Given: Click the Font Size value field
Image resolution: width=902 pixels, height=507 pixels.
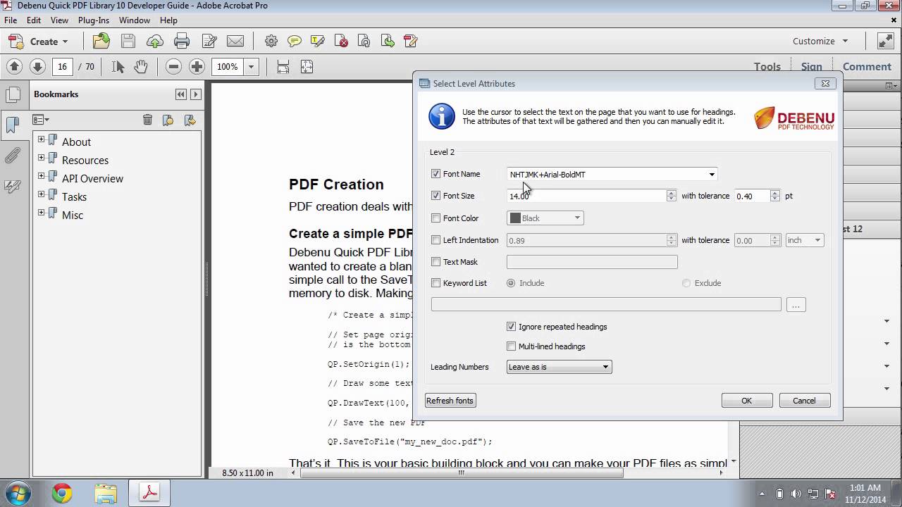Looking at the screenshot, I should click(x=586, y=196).
